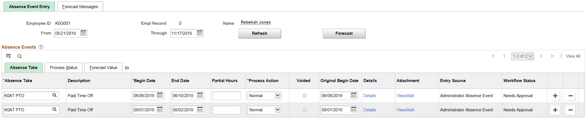
Task: Delete the 08/01/2019 absence event row
Action: [x=571, y=110]
